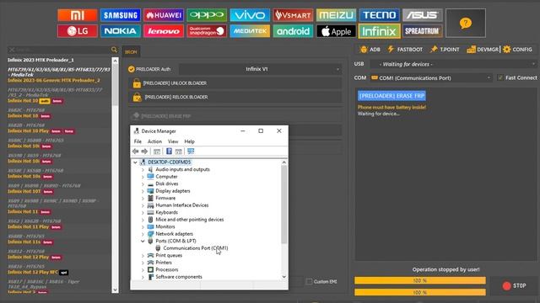Open the Device Manager Help menu
This screenshot has height=303, width=540.
click(189, 141)
